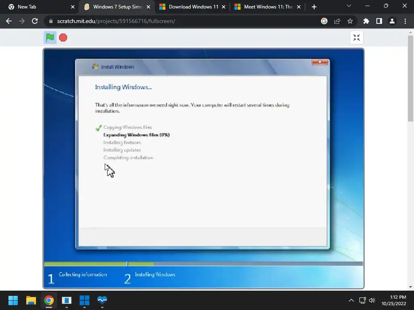Viewport: 414px width, 310px height.
Task: Toggle the browser side panel
Action: pos(379,21)
